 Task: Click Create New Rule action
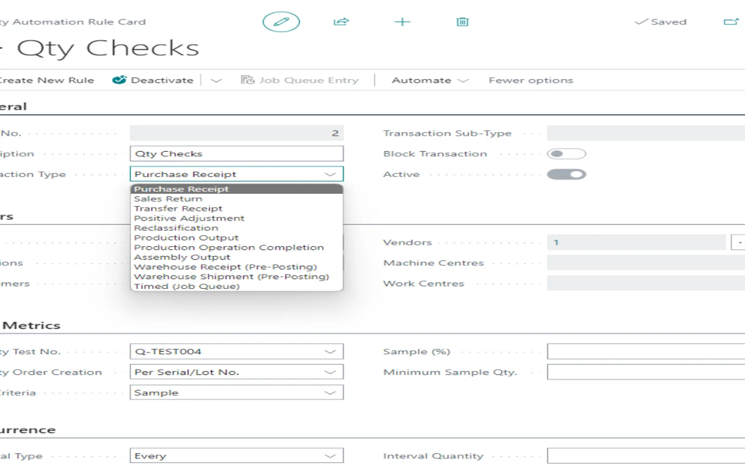47,80
